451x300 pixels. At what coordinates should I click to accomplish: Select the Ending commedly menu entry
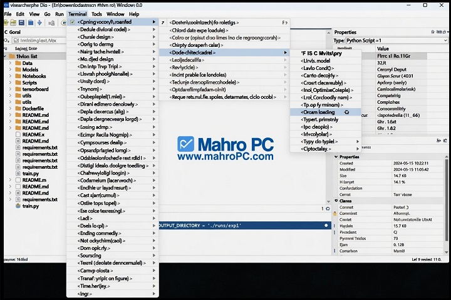pyautogui.click(x=113, y=233)
